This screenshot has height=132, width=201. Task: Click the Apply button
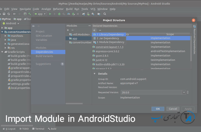188,109
